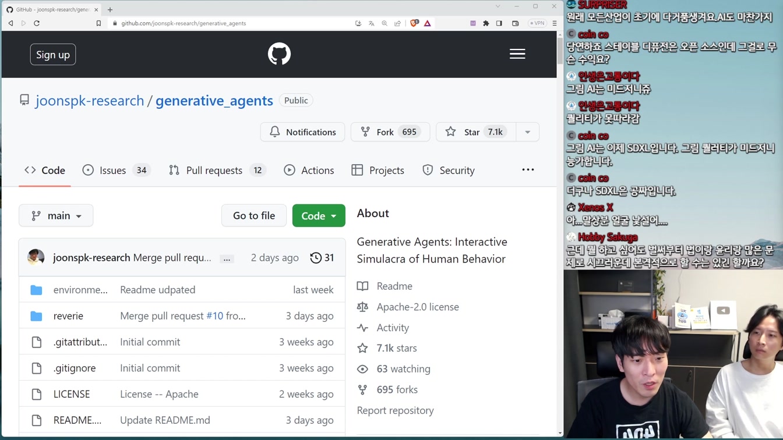View 7.1k stars link
The image size is (783, 440).
tap(387, 349)
